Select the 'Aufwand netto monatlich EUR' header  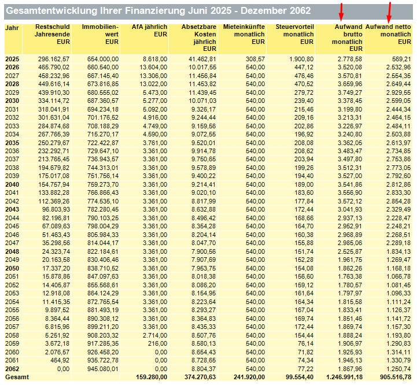pyautogui.click(x=388, y=34)
